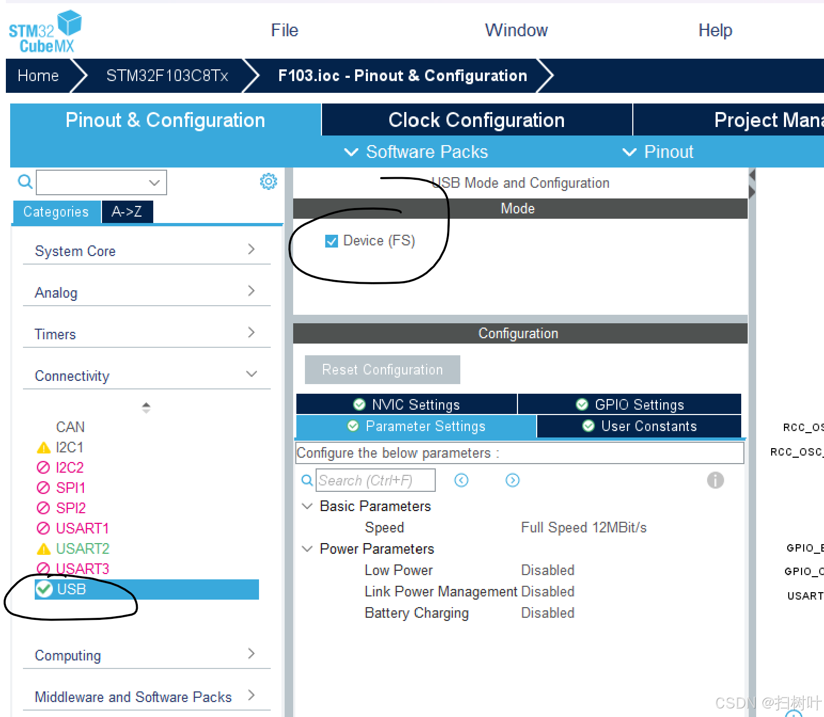Expand the System Core category

tap(147, 250)
